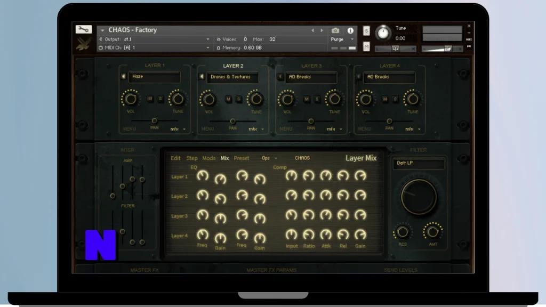Select the Mix tab
Screen dimensions: 546x307
point(224,158)
